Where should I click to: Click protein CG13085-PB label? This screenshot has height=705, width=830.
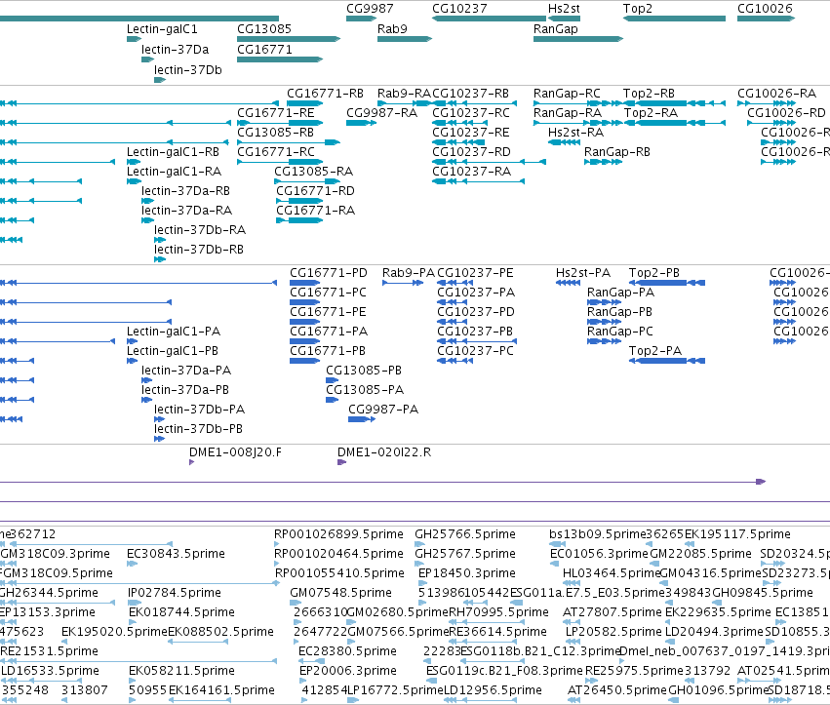tap(364, 371)
